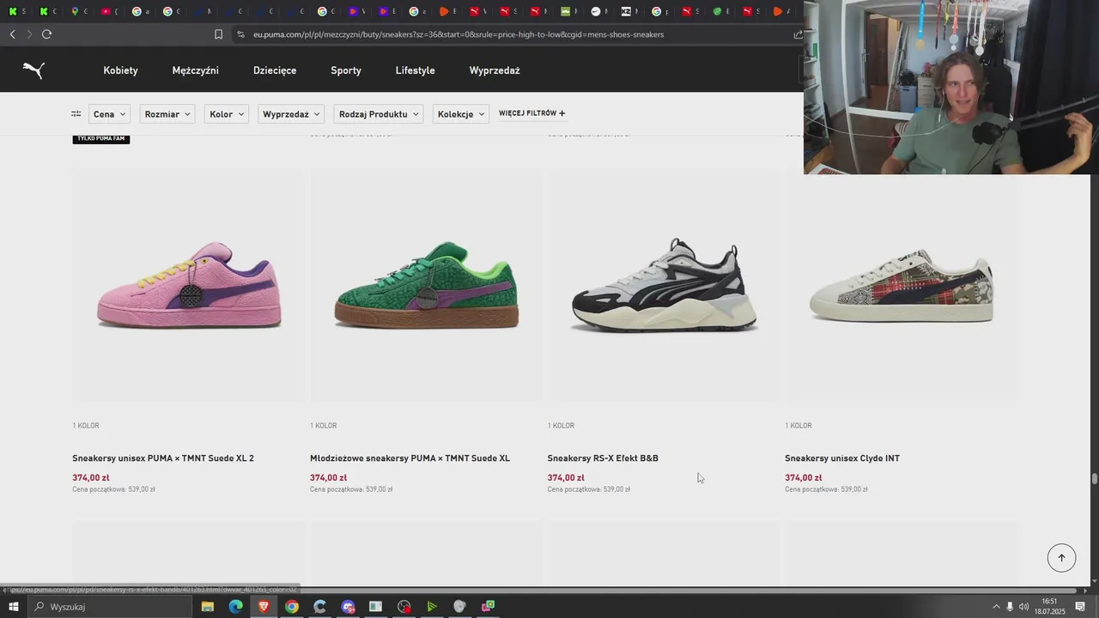Click the microphone tray icon
This screenshot has width=1099, height=618.
[x=1010, y=607]
